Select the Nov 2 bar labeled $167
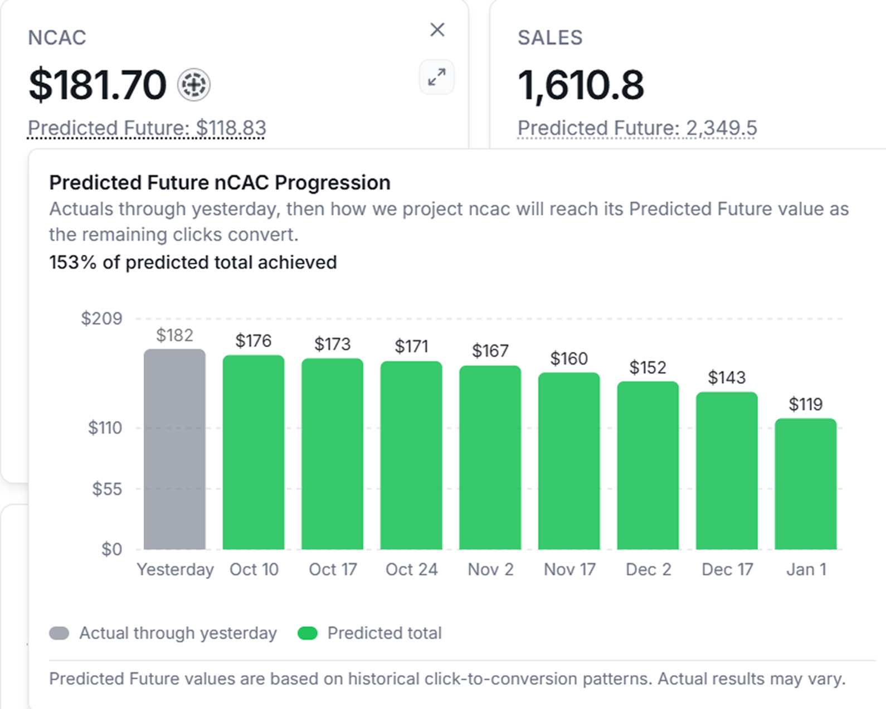The height and width of the screenshot is (709, 886). click(x=490, y=458)
